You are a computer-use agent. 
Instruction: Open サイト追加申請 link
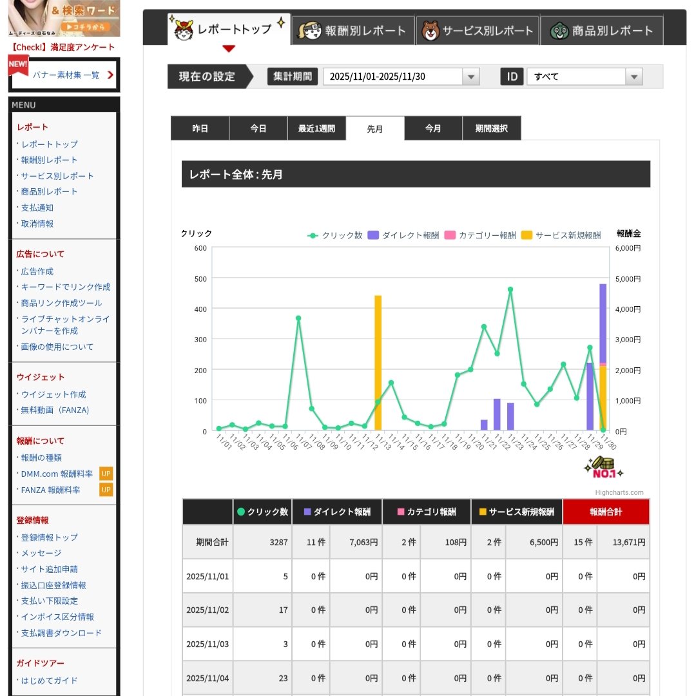click(49, 569)
